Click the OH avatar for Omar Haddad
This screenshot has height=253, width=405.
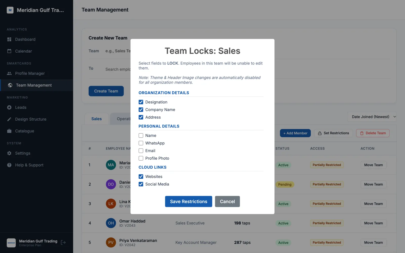point(111,223)
